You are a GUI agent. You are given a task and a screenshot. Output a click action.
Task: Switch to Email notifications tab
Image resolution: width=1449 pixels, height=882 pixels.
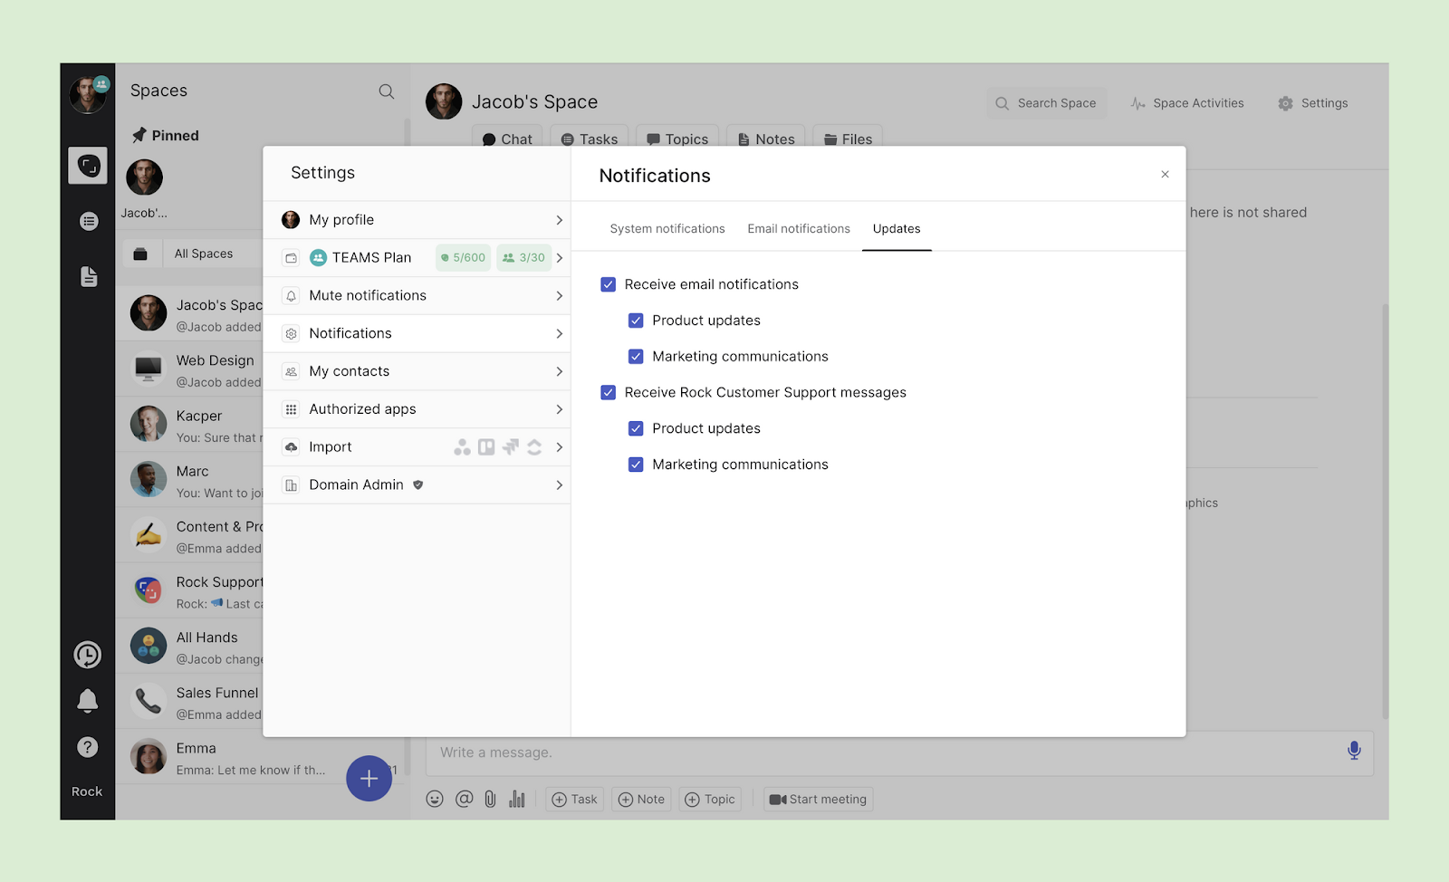coord(799,229)
